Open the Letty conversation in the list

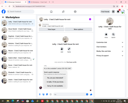(18, 23)
